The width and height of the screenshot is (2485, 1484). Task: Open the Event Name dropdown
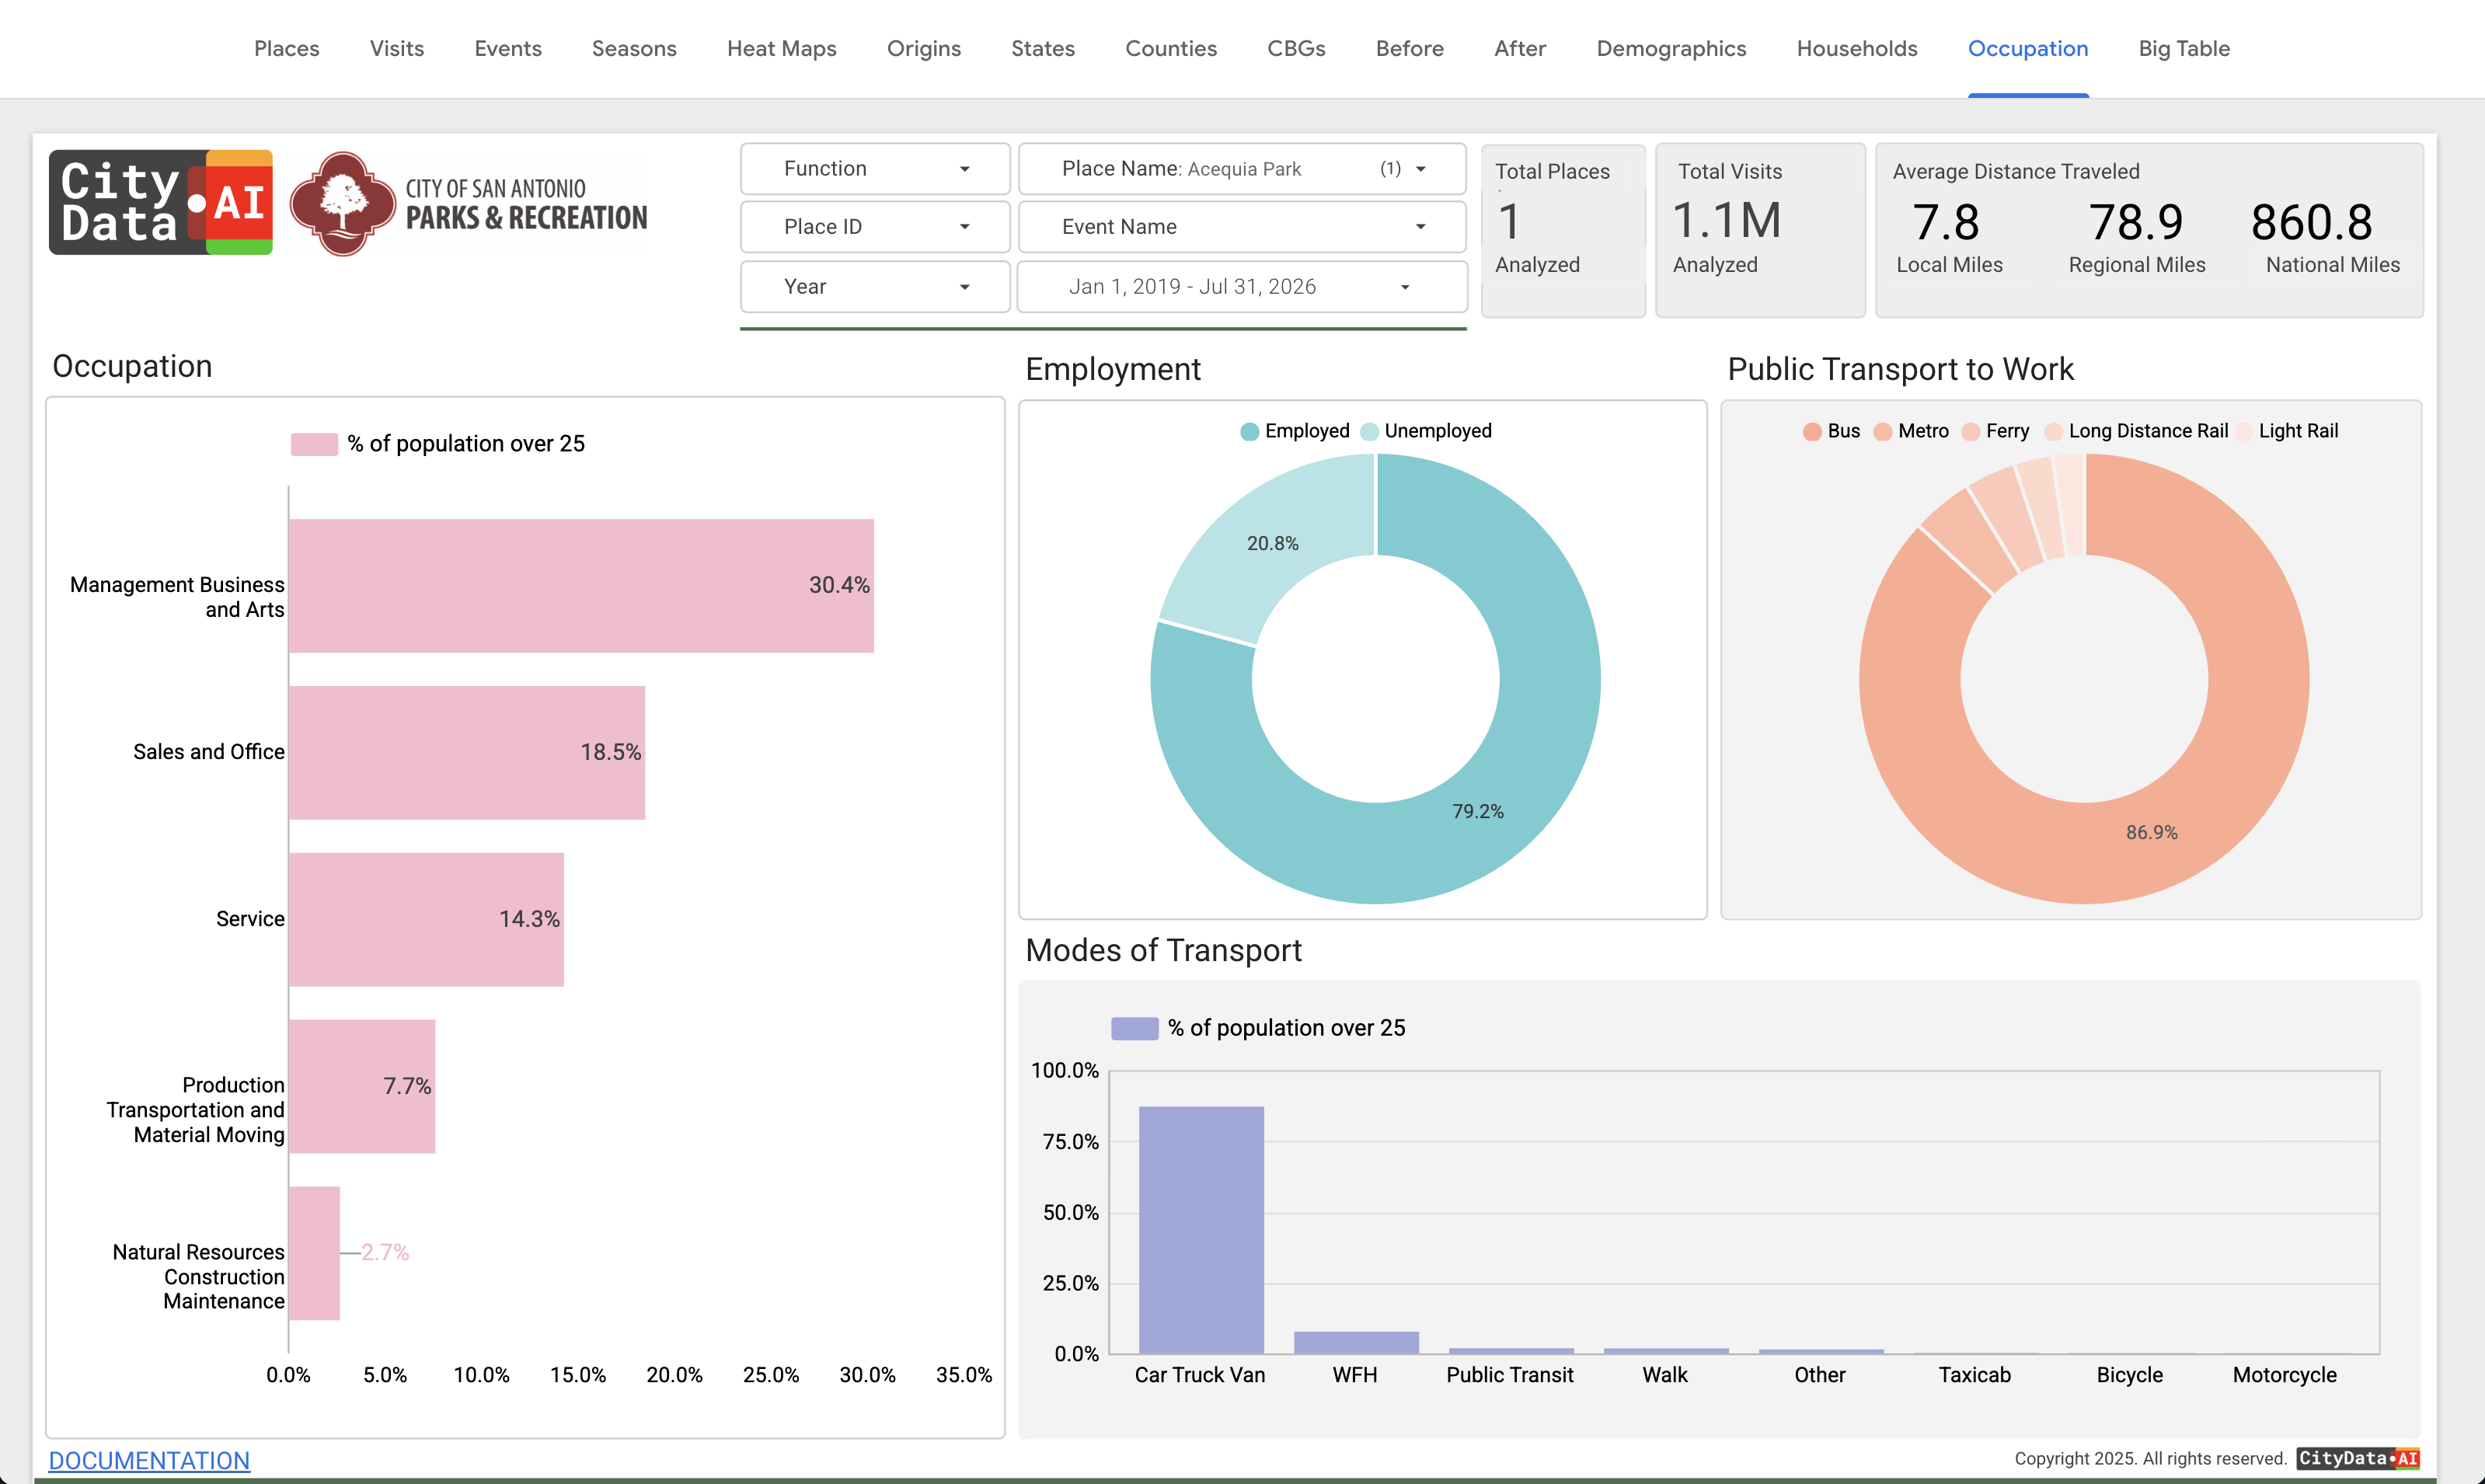[1242, 227]
